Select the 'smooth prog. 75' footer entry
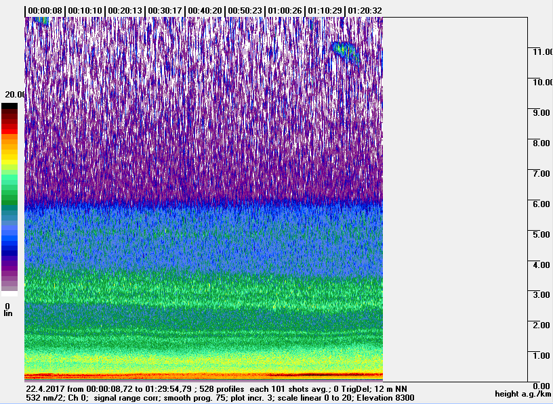Screen dimensions: 553x404 pyautogui.click(x=196, y=398)
